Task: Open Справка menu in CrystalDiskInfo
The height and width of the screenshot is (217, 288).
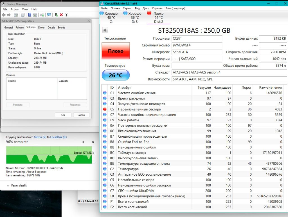Action: [x=157, y=8]
